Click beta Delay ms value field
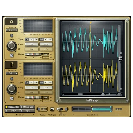The width and height of the screenshot is (133, 133). coord(46,98)
